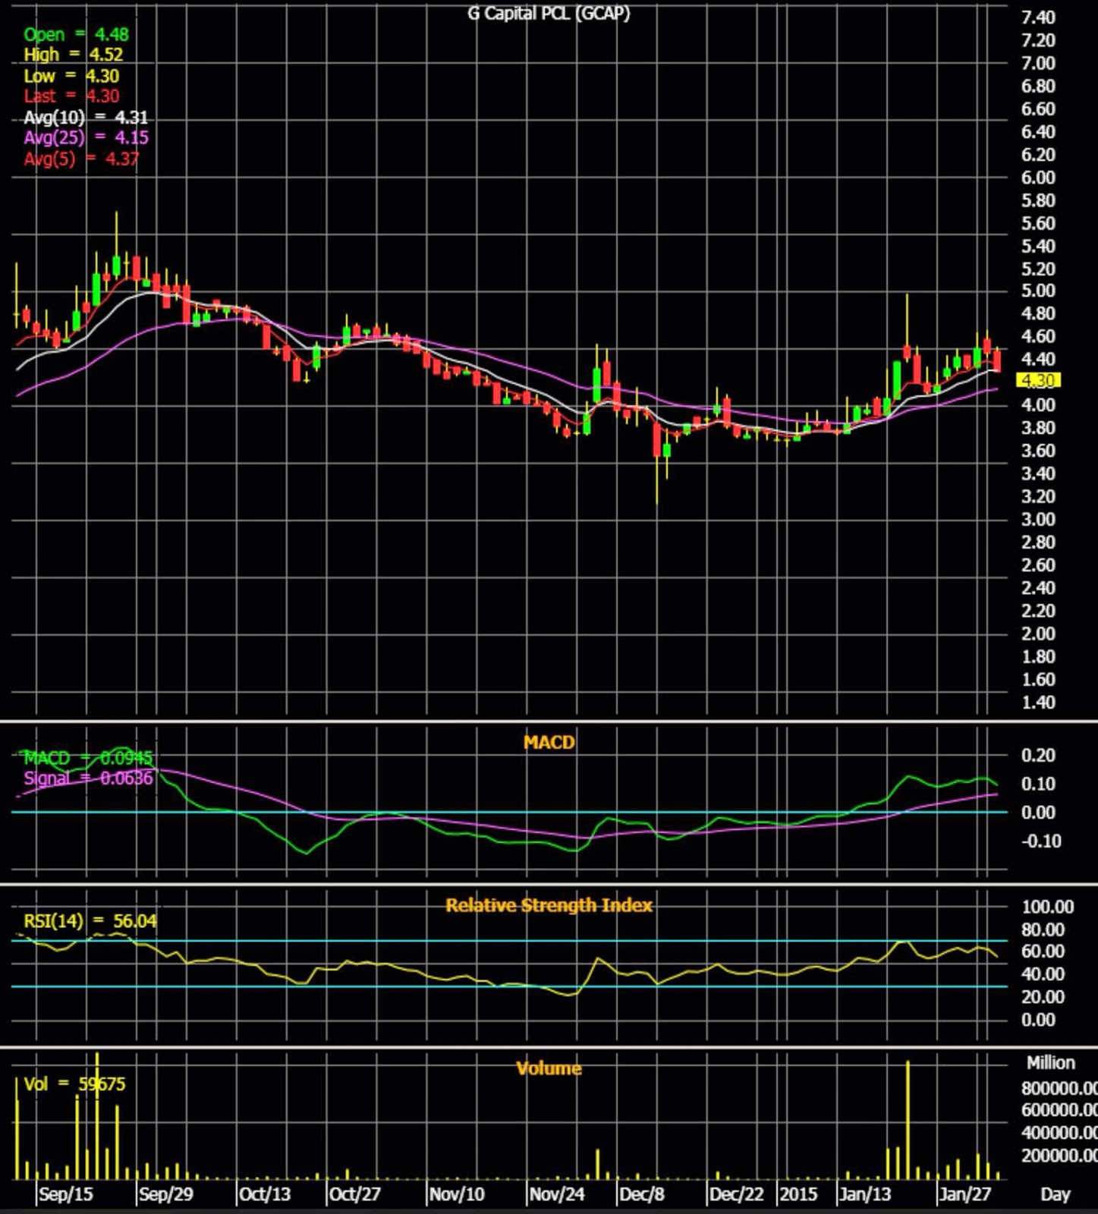1098x1214 pixels.
Task: Select the 'Sep/15' date label
Action: click(65, 1194)
